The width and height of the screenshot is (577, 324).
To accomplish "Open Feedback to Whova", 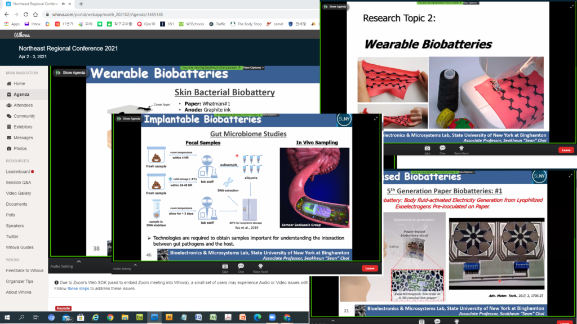I will click(25, 270).
